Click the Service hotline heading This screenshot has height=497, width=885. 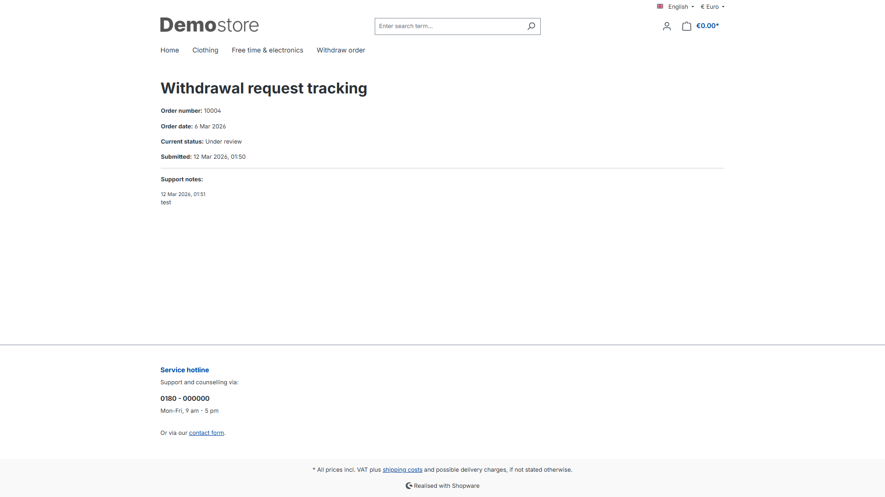184,370
